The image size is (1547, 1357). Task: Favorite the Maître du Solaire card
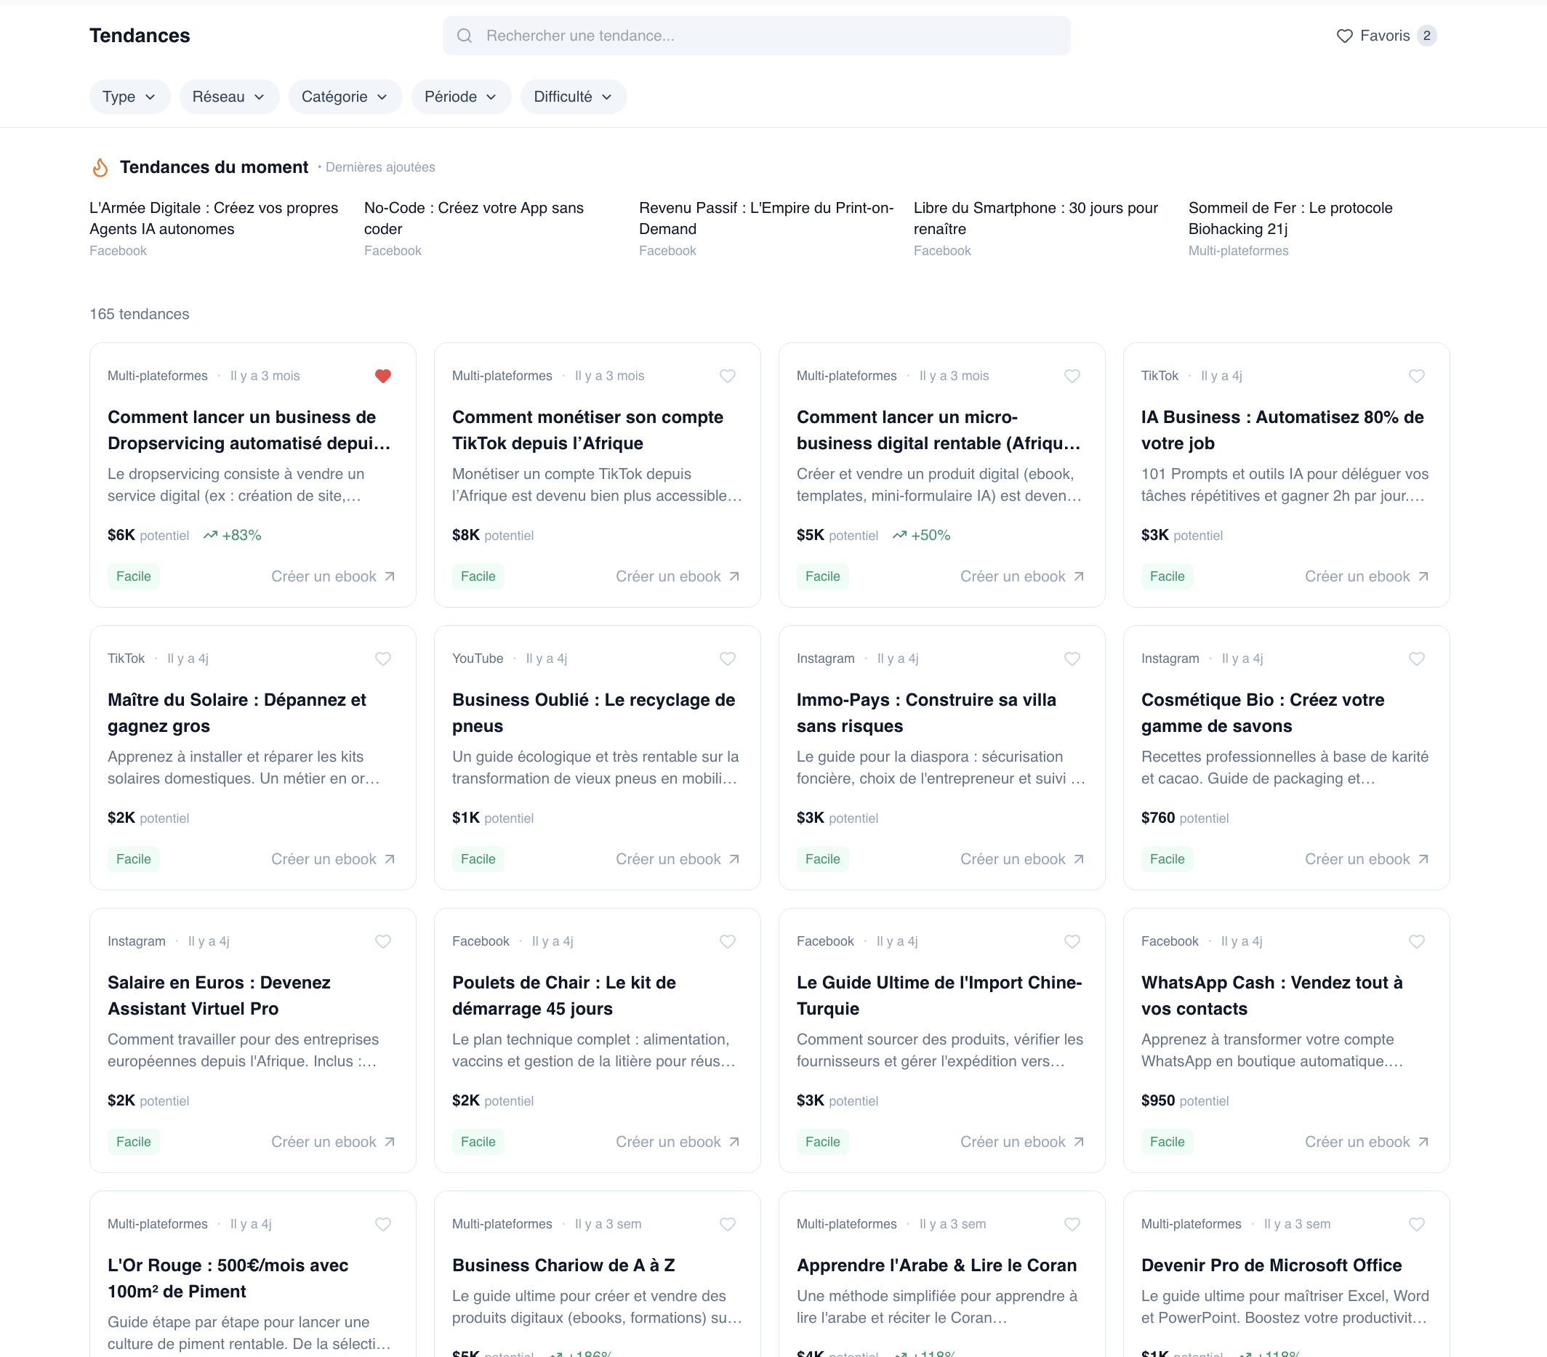[383, 659]
